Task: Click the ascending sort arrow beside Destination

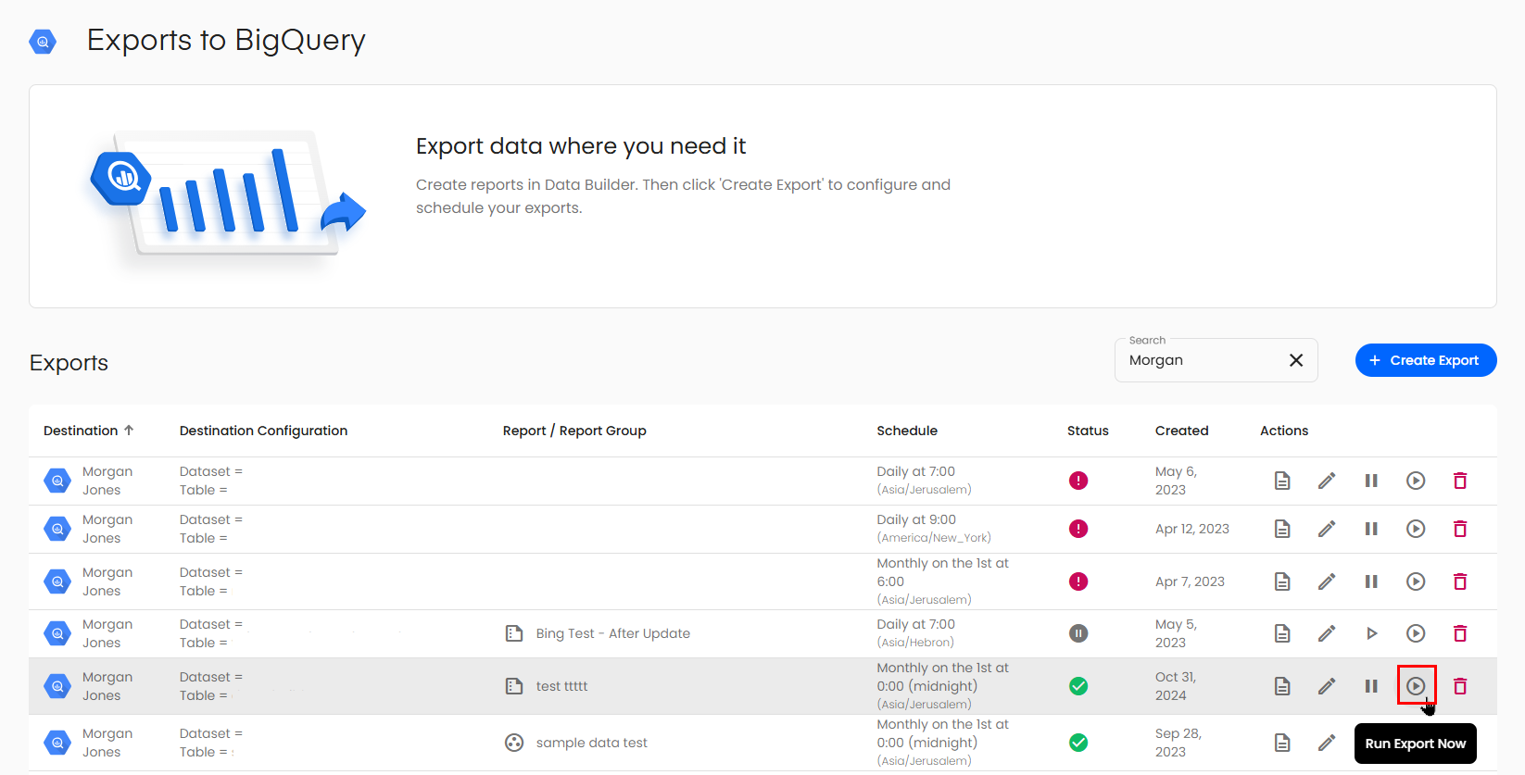Action: tap(129, 431)
